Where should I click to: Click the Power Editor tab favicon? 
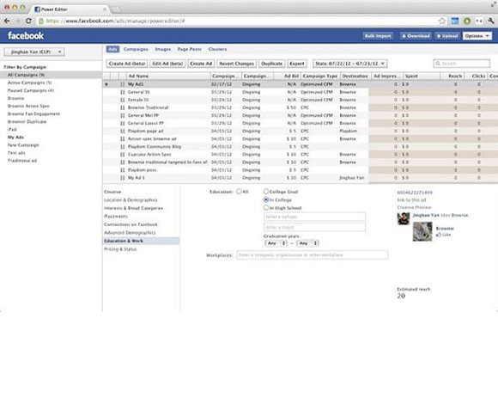click(37, 9)
